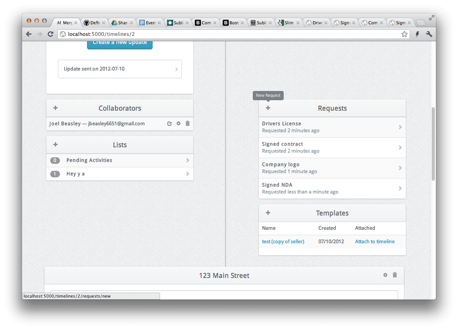Add a collaborator with the plus icon
458x330 pixels.
(x=55, y=108)
